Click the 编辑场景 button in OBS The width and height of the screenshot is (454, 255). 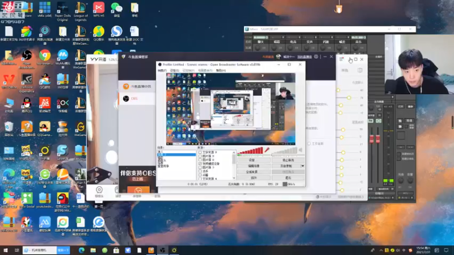[254, 166]
